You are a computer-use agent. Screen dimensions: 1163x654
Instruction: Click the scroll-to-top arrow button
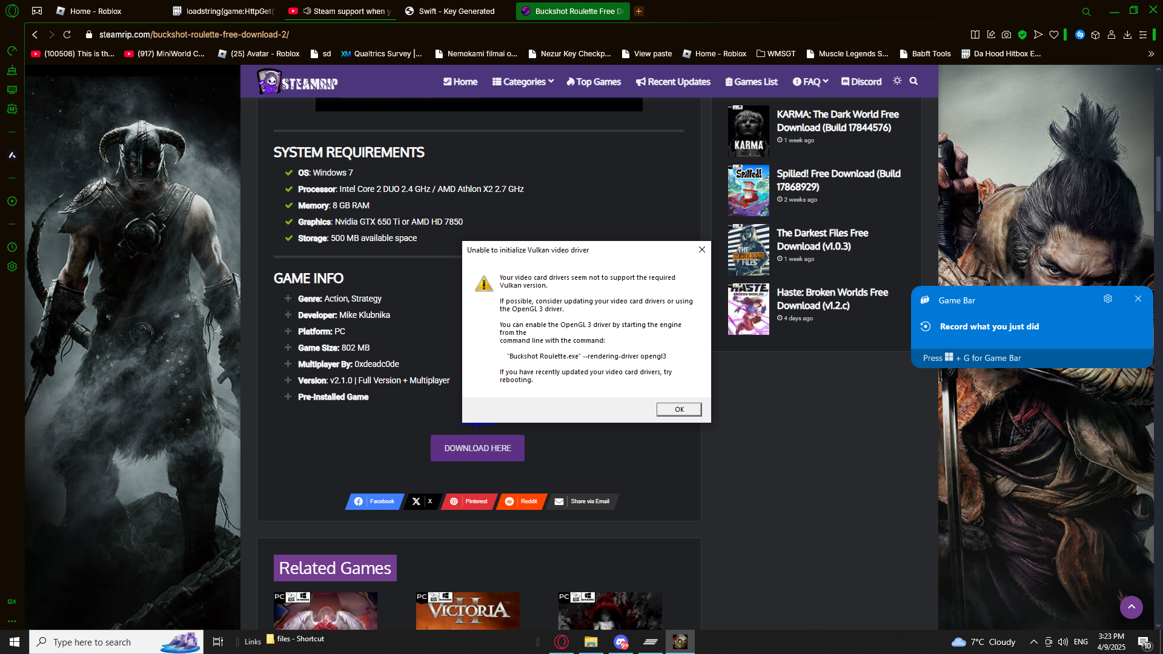[x=1131, y=607]
